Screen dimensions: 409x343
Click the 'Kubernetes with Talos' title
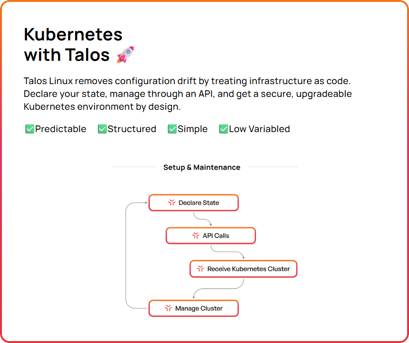(x=73, y=44)
